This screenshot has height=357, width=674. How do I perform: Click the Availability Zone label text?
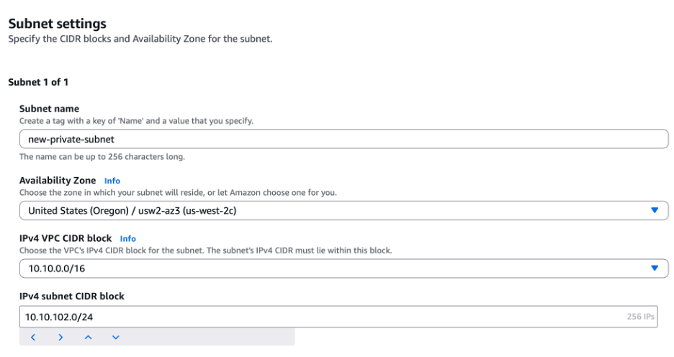click(58, 181)
